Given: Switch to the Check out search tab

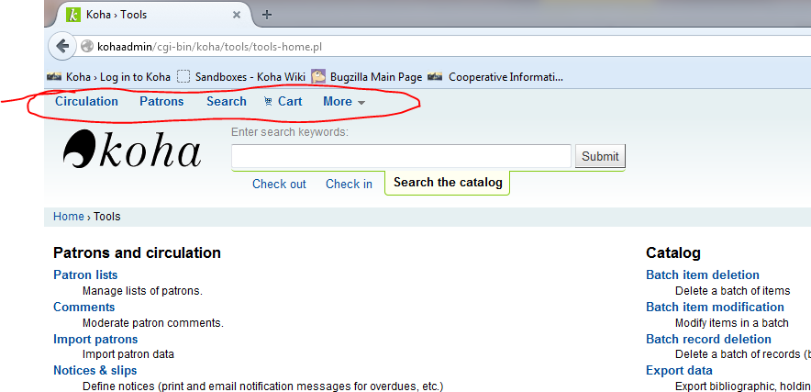Looking at the screenshot, I should [279, 184].
